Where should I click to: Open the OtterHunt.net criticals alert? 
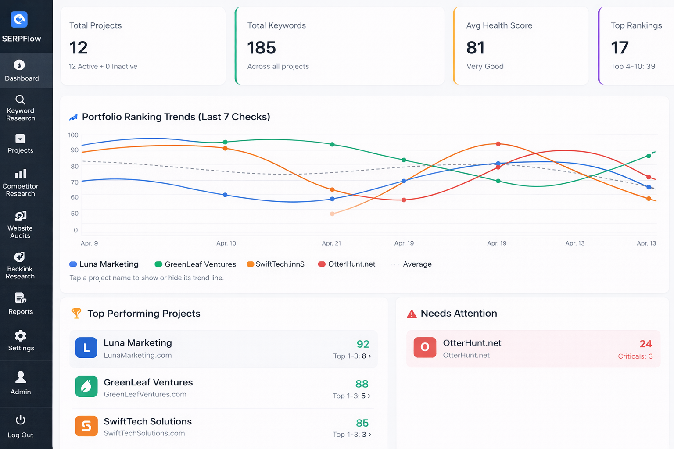click(x=533, y=349)
